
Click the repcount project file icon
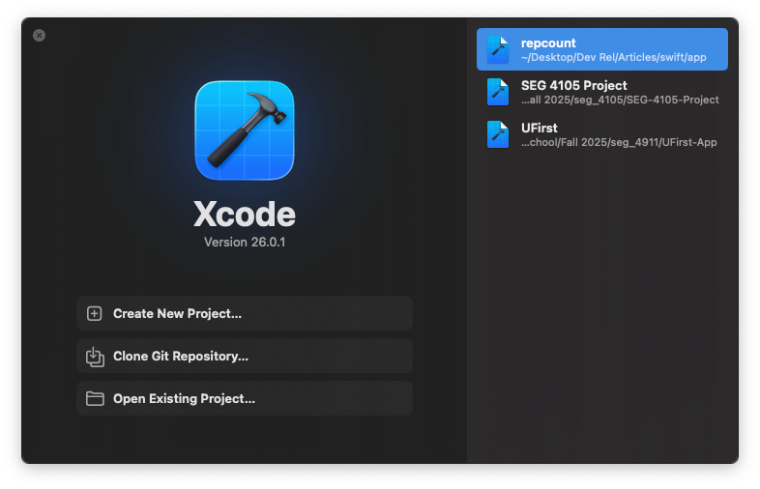(498, 49)
